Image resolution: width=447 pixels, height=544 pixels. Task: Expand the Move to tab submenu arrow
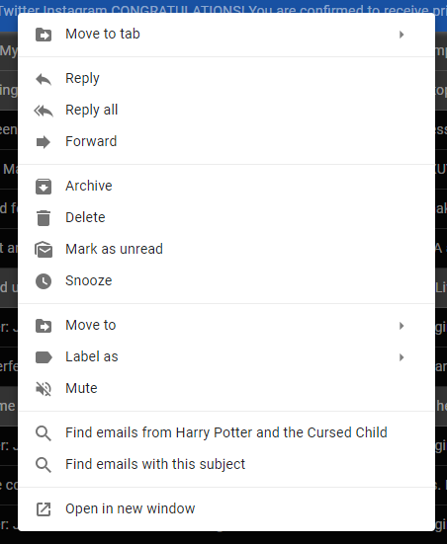tap(402, 35)
